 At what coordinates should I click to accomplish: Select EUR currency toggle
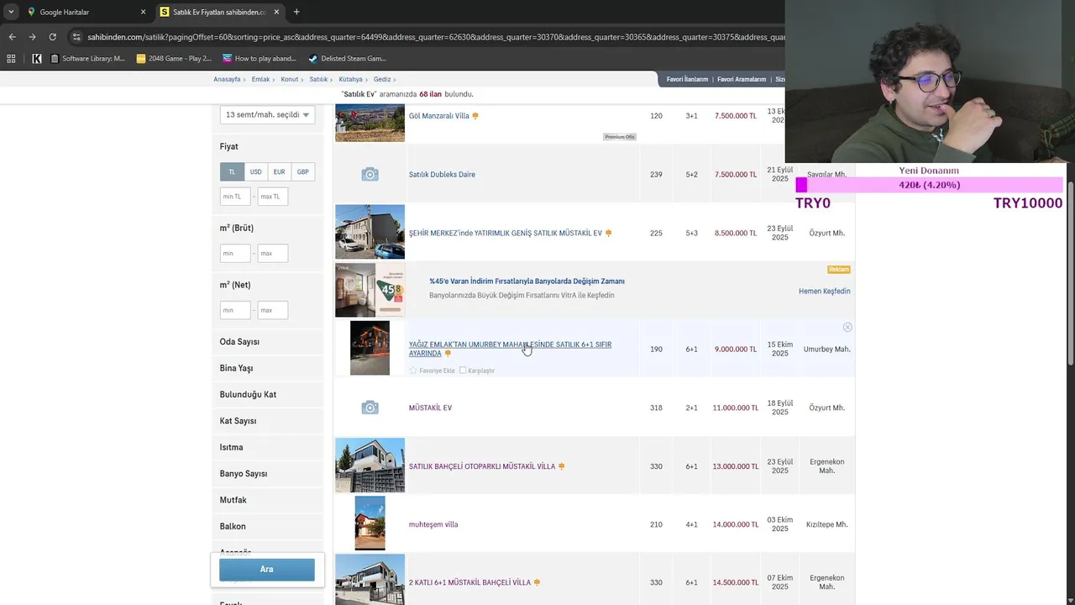279,171
